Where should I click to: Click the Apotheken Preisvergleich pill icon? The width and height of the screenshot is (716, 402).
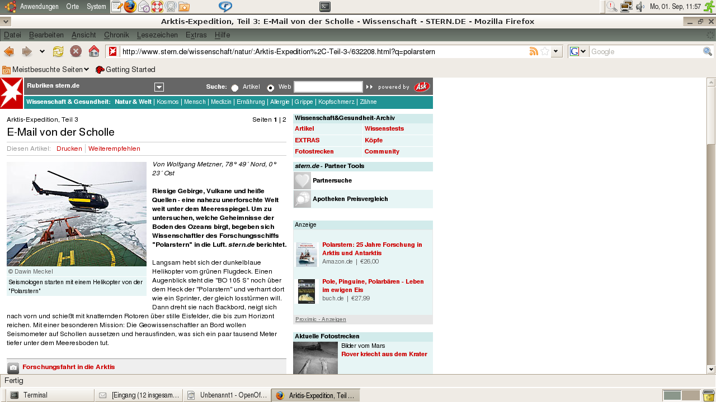tap(302, 199)
